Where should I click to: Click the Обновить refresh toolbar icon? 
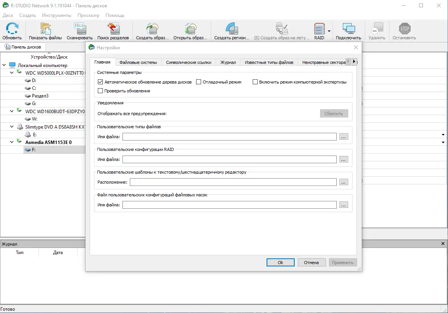click(12, 28)
